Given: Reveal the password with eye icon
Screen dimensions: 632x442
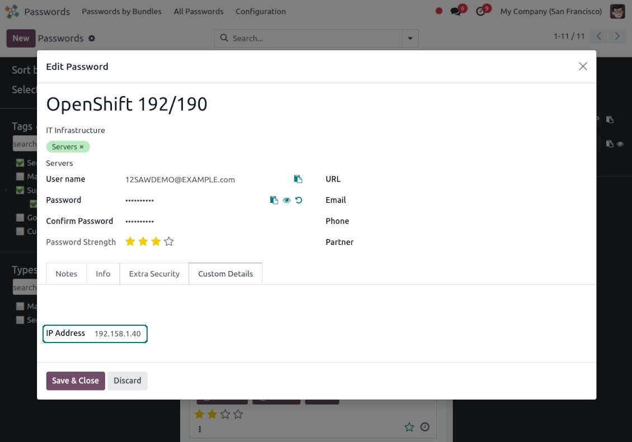Looking at the screenshot, I should coord(286,200).
